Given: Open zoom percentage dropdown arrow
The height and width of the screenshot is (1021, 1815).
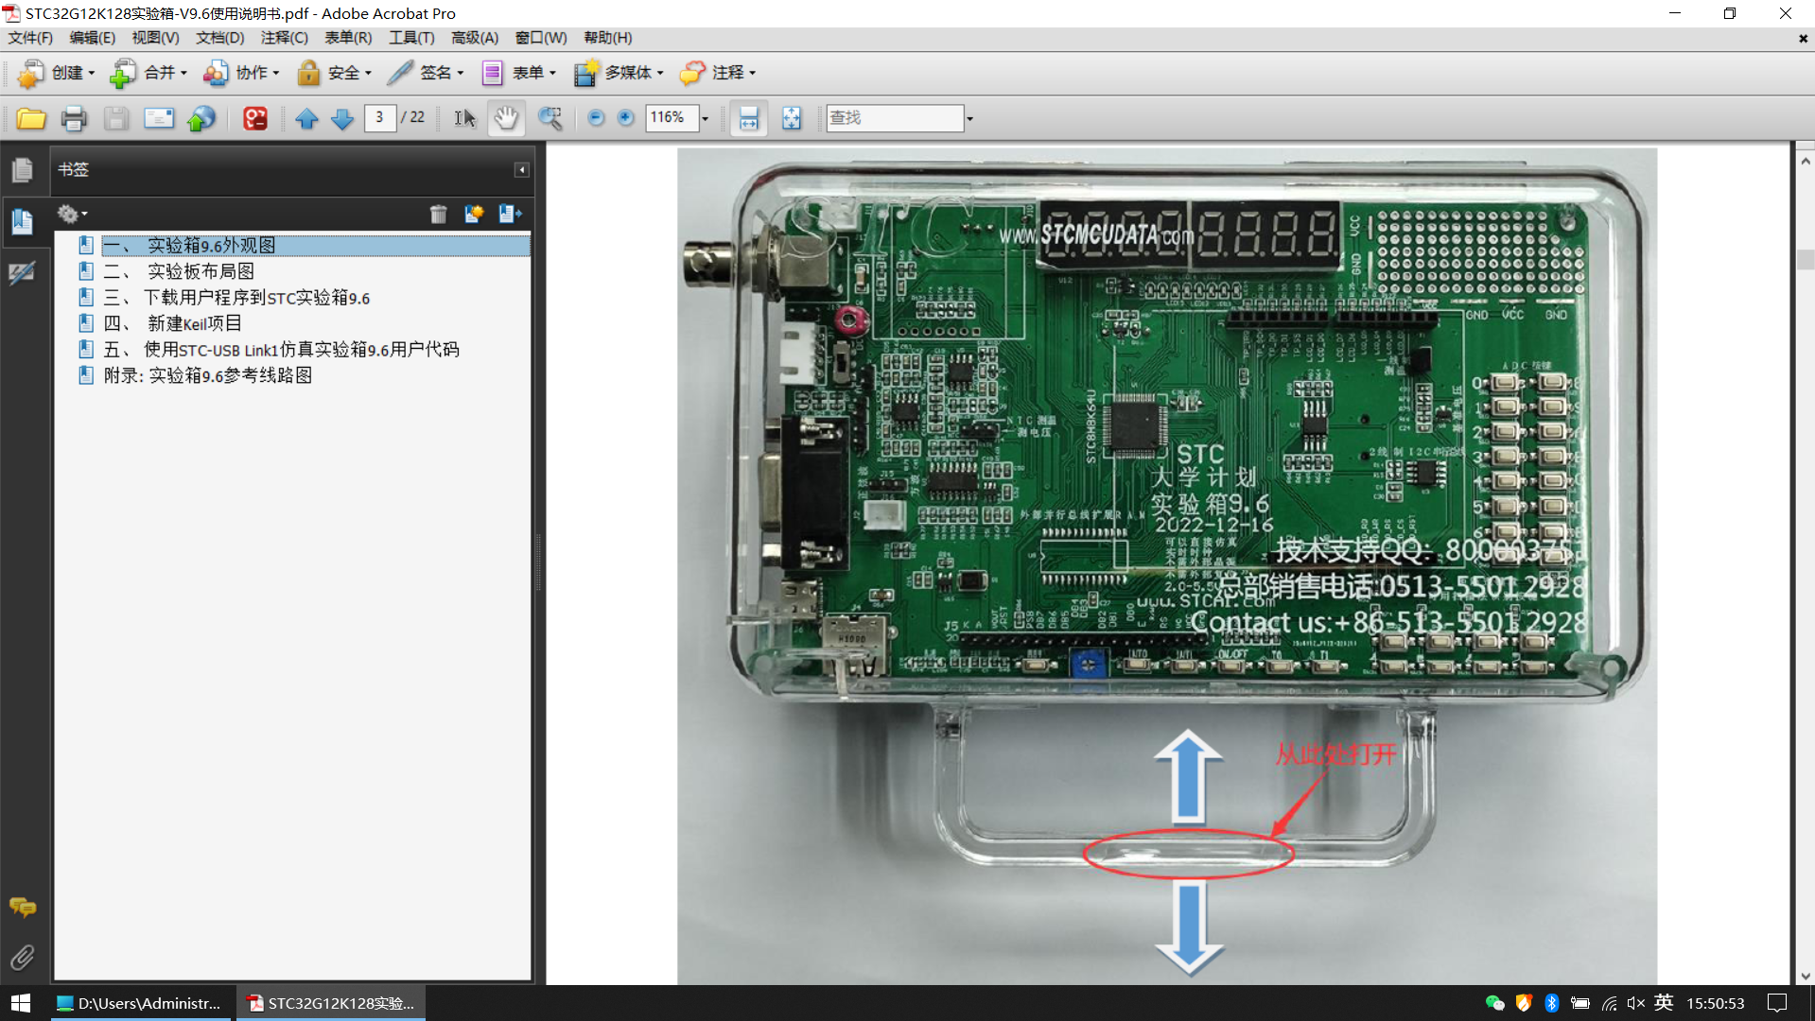Looking at the screenshot, I should [x=706, y=119].
